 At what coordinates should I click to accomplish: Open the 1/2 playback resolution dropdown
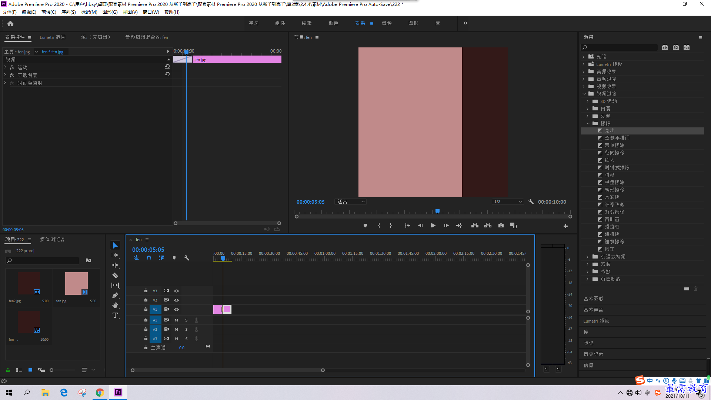(x=507, y=202)
